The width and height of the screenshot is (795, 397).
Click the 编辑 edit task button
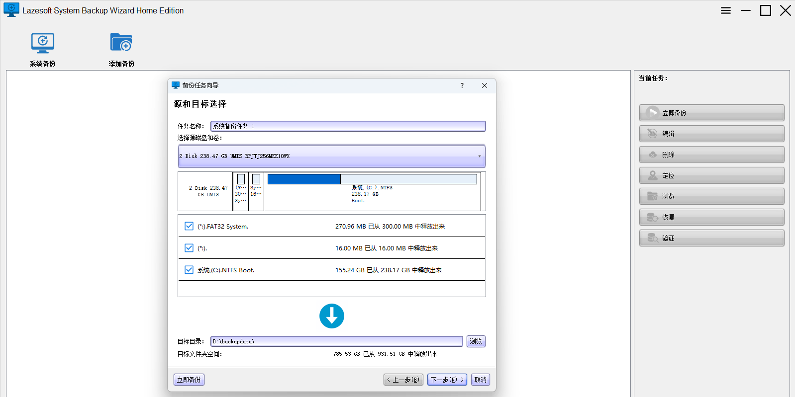click(x=711, y=134)
